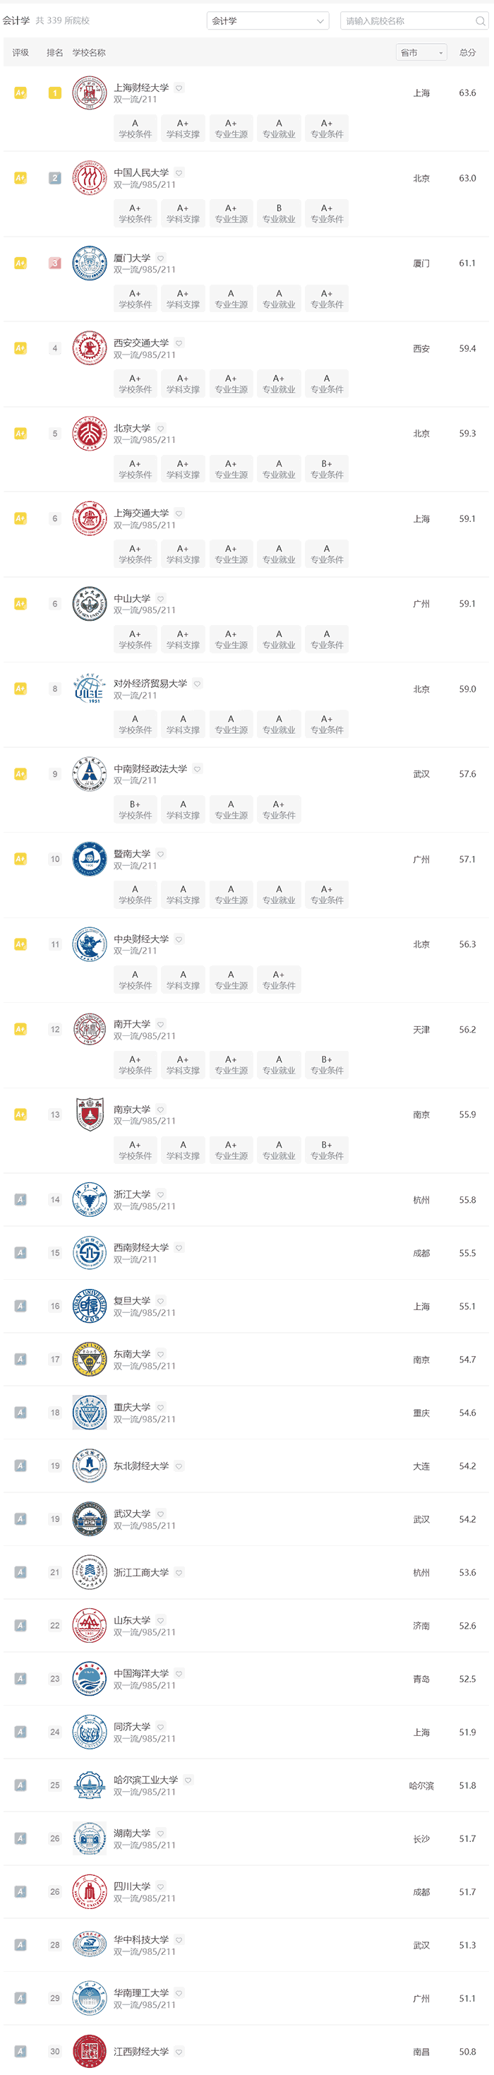Open the 会计学 subject dropdown
Screen dimensions: 494x2075
[x=268, y=21]
